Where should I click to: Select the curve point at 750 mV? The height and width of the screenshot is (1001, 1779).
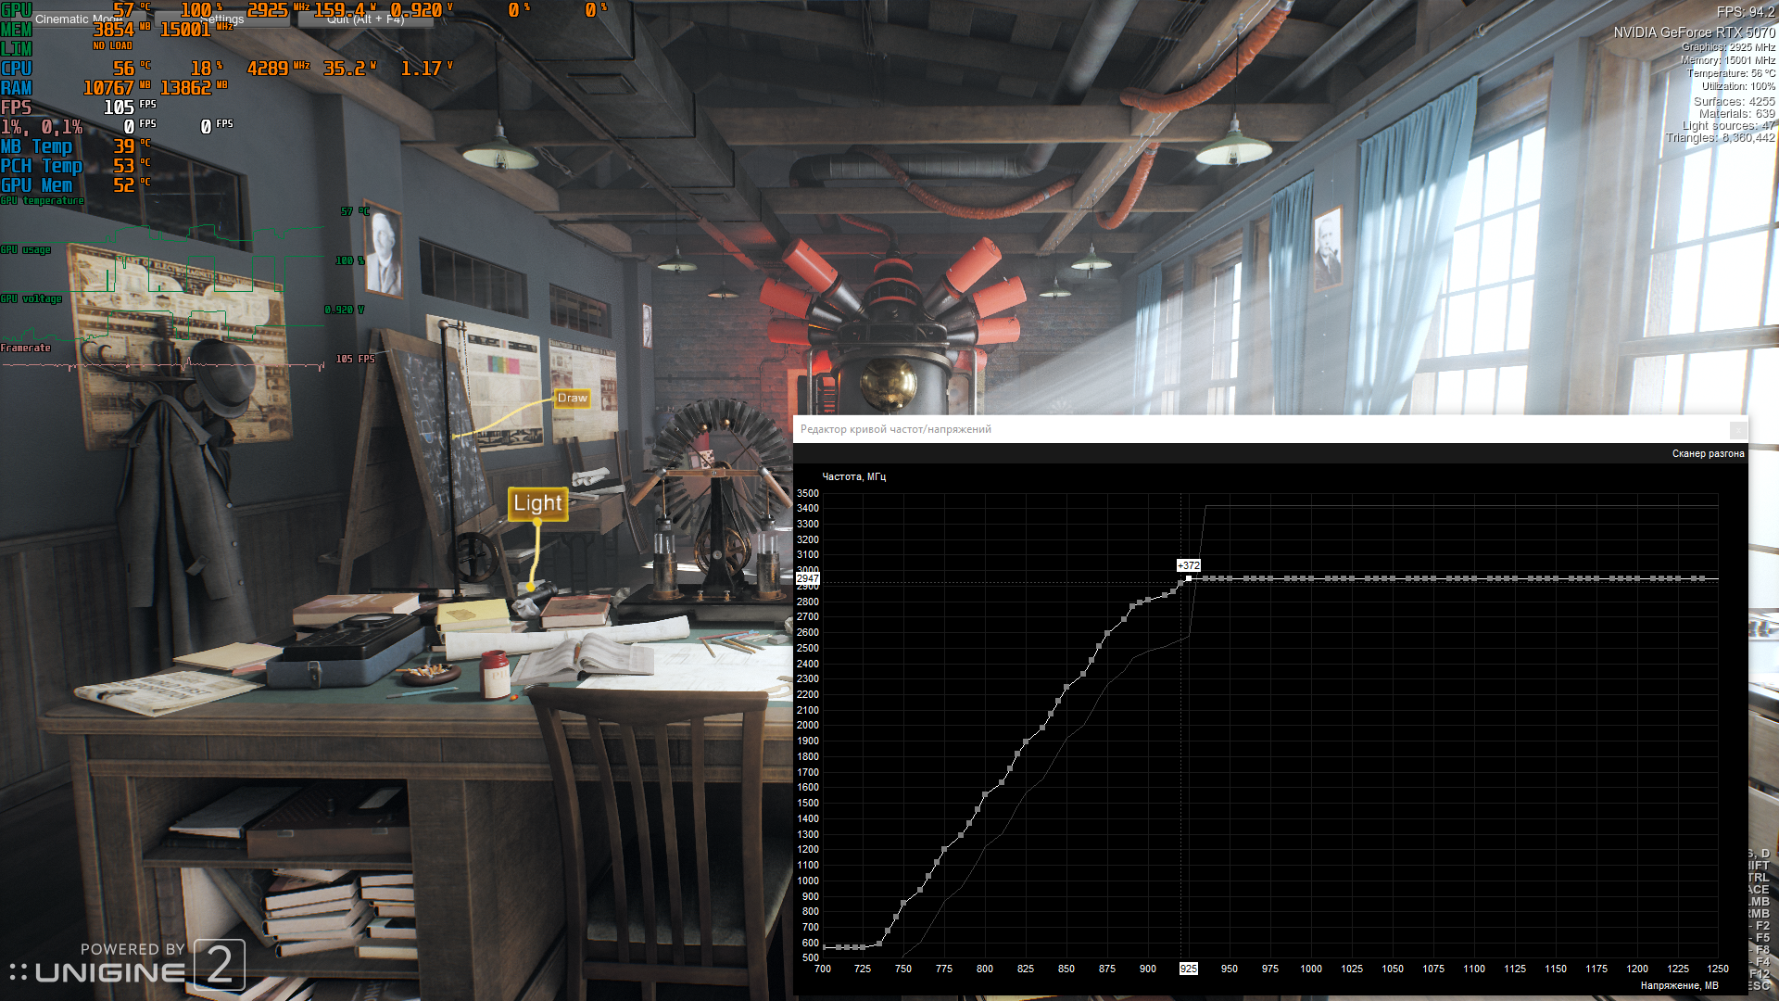pos(903,903)
